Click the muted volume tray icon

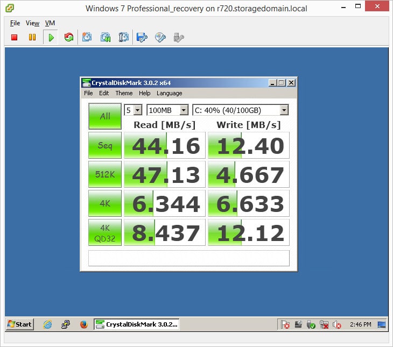coord(337,325)
